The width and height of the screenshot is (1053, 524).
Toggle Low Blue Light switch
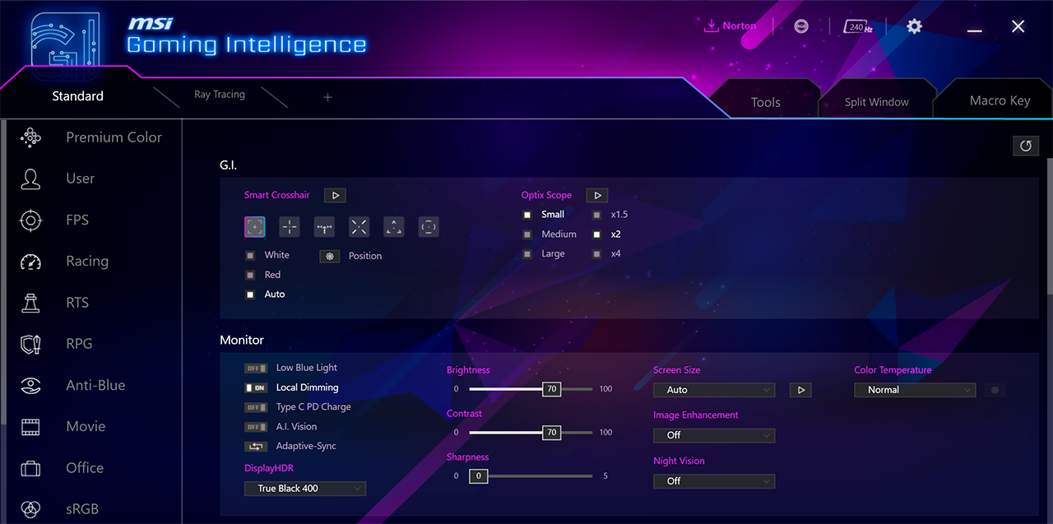(x=256, y=369)
